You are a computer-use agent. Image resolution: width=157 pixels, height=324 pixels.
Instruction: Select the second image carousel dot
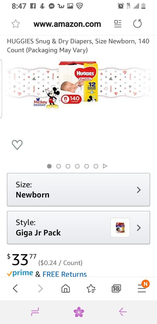pyautogui.click(x=59, y=166)
